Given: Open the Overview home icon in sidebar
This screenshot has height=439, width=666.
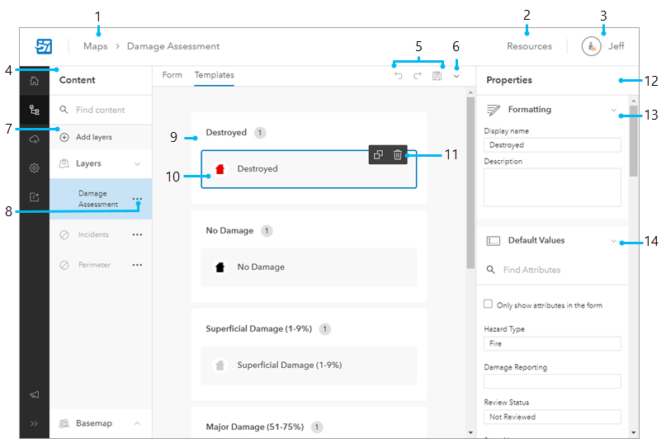Looking at the screenshot, I should tap(34, 80).
